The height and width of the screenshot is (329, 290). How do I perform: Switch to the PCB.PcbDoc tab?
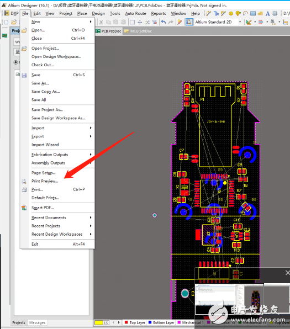coord(109,31)
